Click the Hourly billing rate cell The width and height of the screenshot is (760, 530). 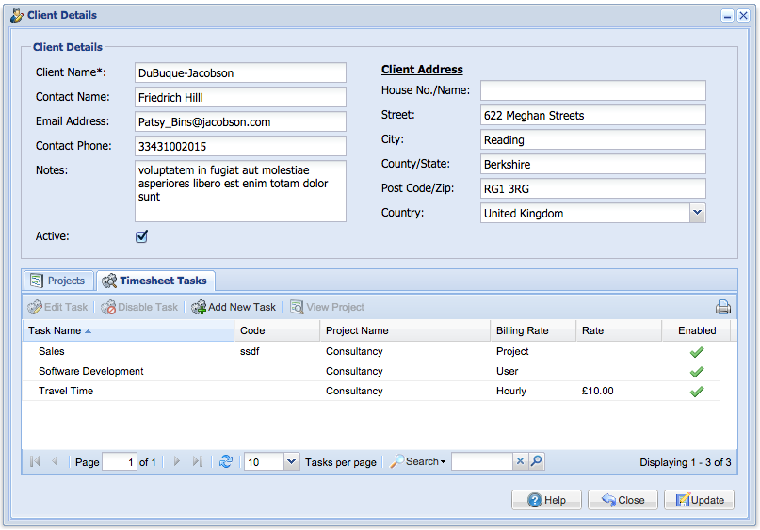(510, 391)
